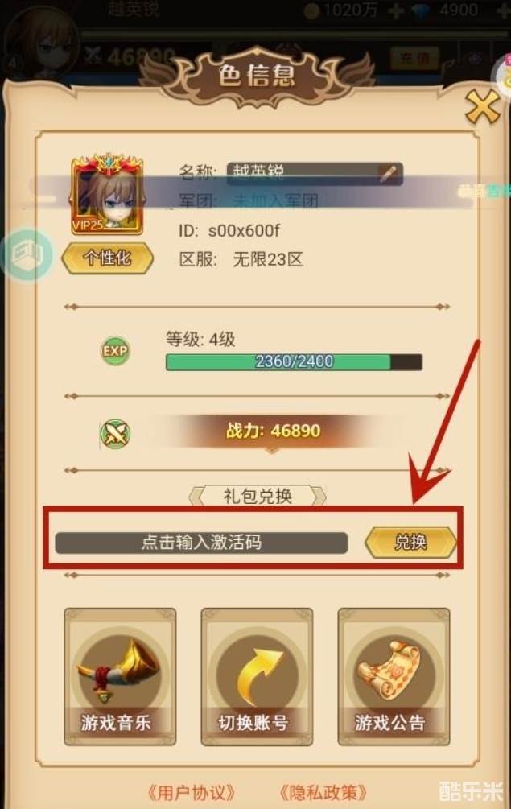
Task: Close the character info panel
Action: coord(482,107)
